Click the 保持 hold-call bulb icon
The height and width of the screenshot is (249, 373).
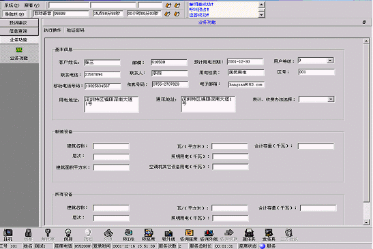click(68, 233)
